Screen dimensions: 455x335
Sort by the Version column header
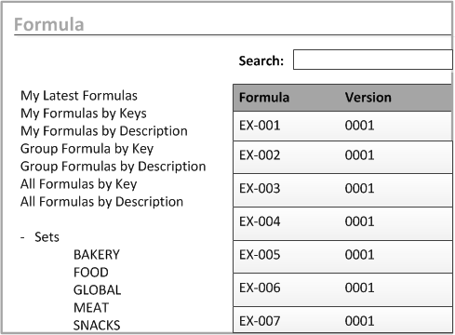(368, 98)
